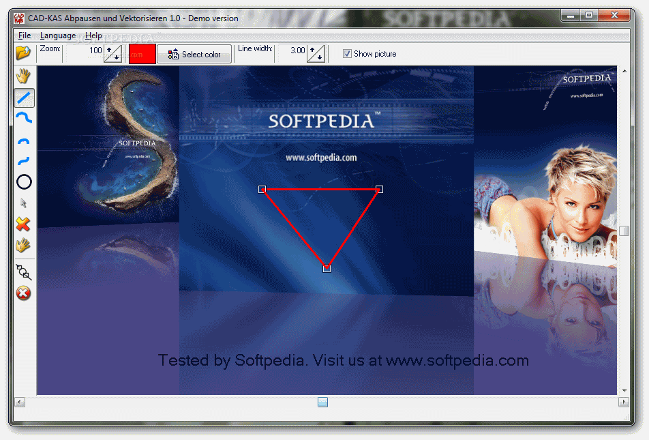This screenshot has width=649, height=440.
Task: Click the horizontal scrollbar left arrow
Action: tap(20, 402)
